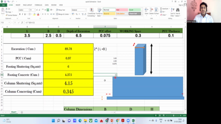This screenshot has height=124, width=221.
Task: Apply the Neutral cell style
Action: 109,14
